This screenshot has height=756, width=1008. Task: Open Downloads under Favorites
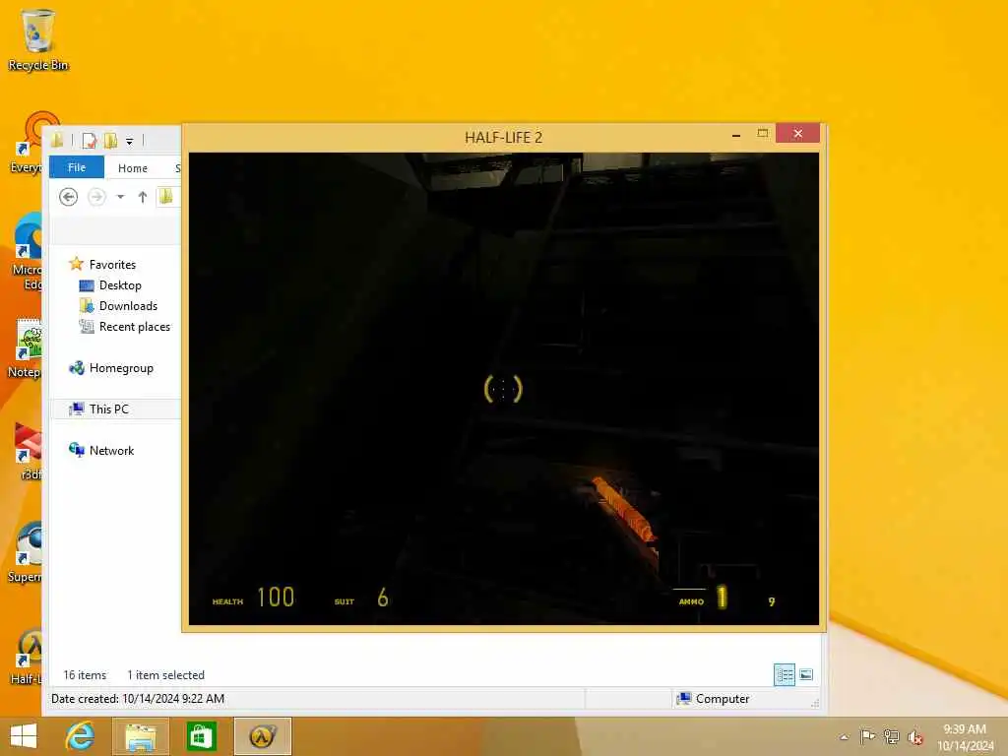[118, 305]
